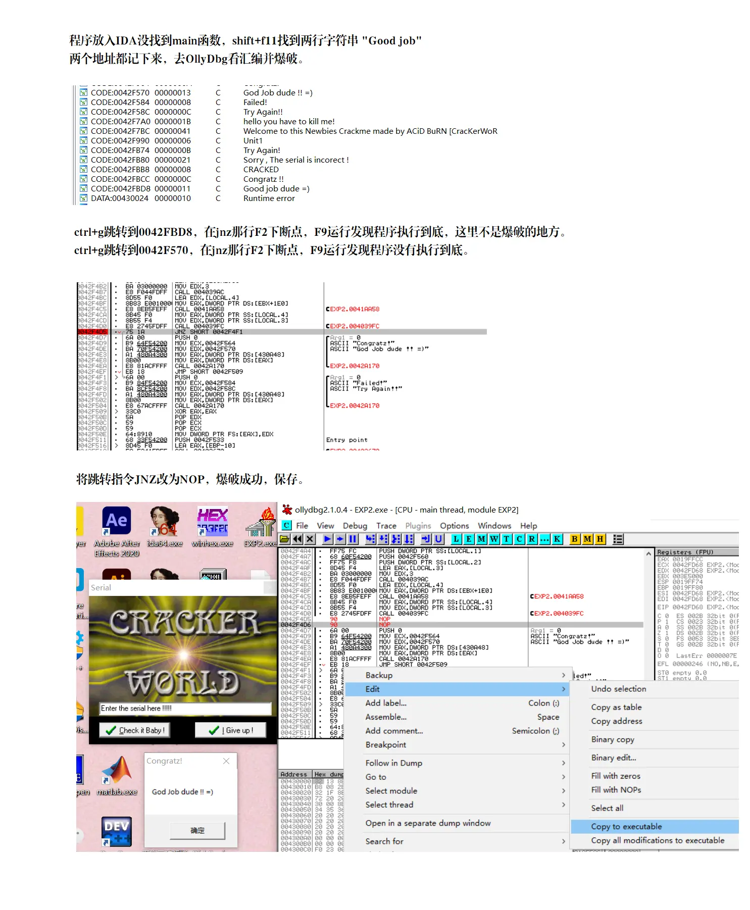This screenshot has width=750, height=910.
Task: Click the Run program play icon
Action: (x=327, y=539)
